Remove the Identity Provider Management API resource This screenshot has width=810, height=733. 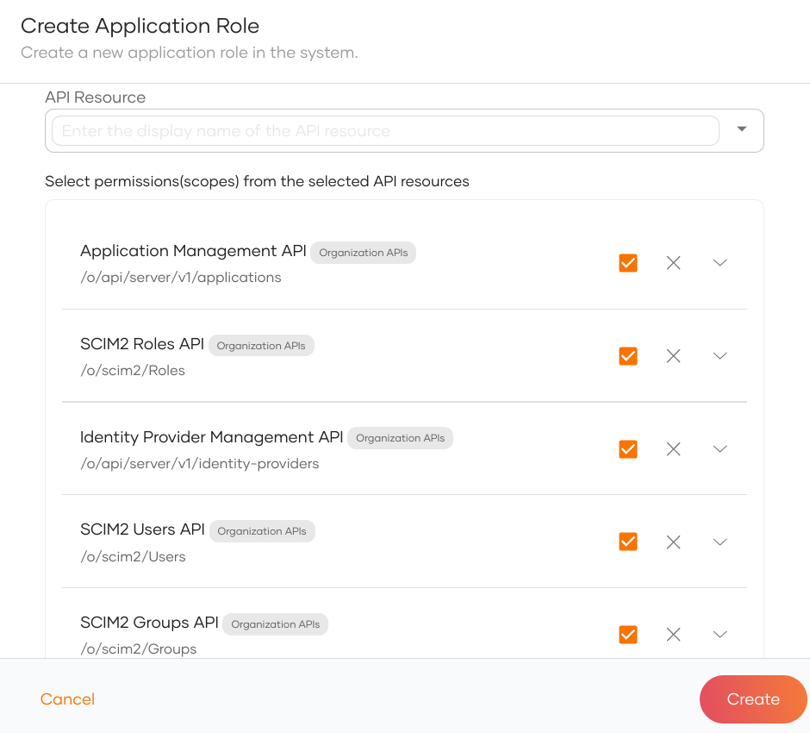(673, 448)
